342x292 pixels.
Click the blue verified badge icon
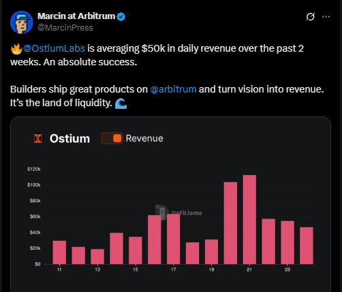tap(121, 16)
